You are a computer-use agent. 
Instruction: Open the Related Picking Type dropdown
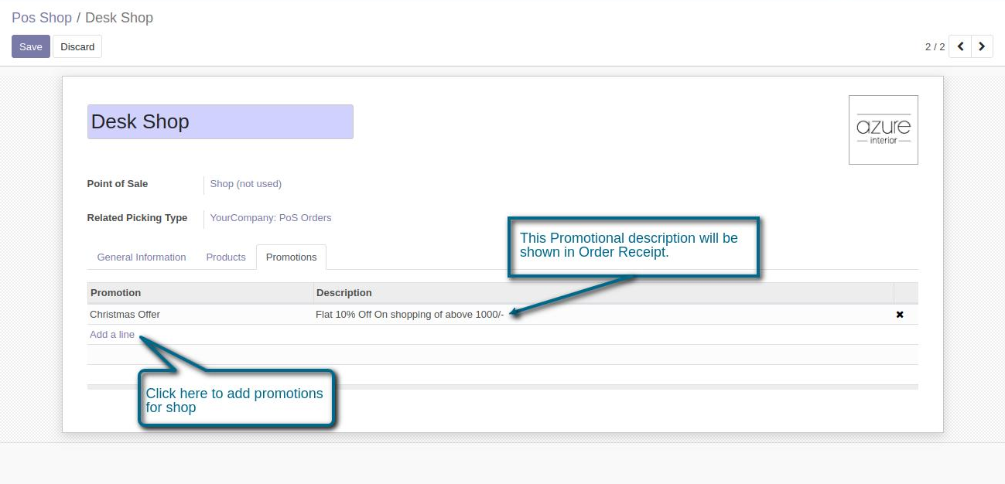tap(271, 218)
